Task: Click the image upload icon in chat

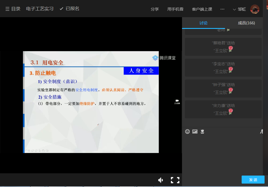Action: pyautogui.click(x=195, y=132)
